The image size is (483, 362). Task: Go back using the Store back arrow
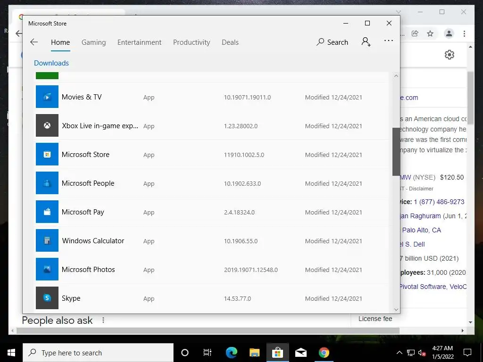click(34, 42)
